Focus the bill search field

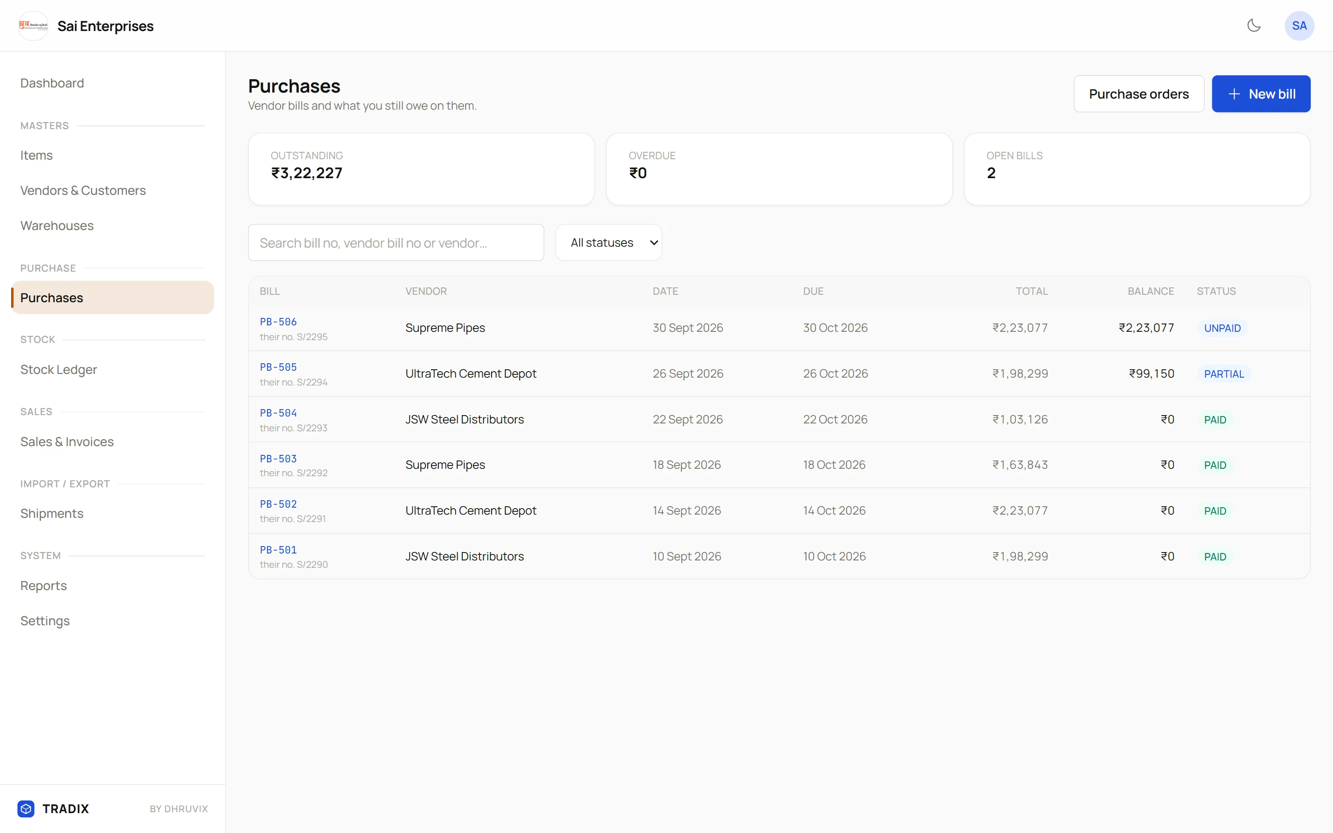(395, 242)
